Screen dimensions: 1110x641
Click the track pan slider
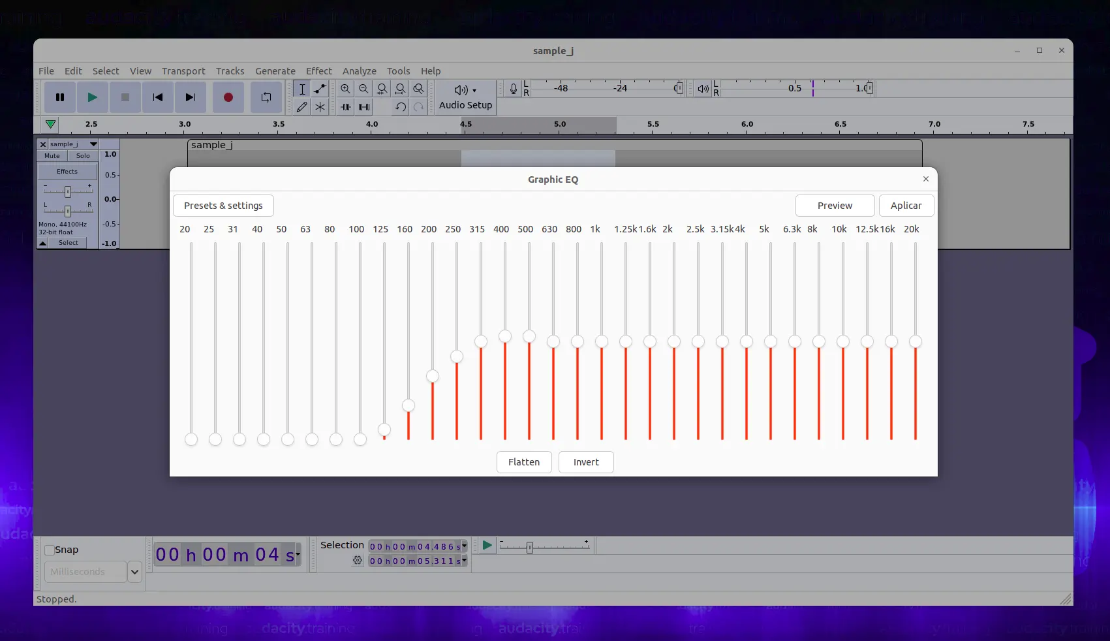click(68, 211)
